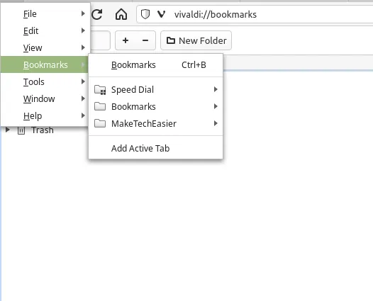Image resolution: width=373 pixels, height=301 pixels.
Task: Open the Bookmarks folder entry in submenu
Action: point(155,106)
